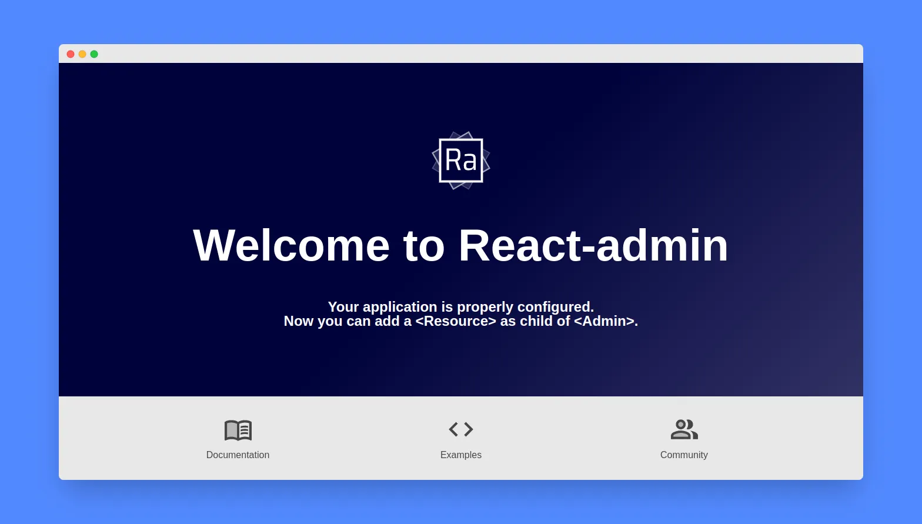Click the Examples code brackets icon

tap(461, 429)
